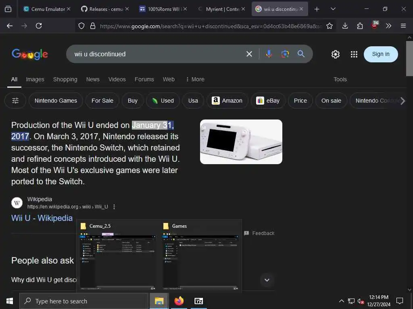Screen dimensions: 413x309
Task: Open the notification center icon
Action: 400,301
